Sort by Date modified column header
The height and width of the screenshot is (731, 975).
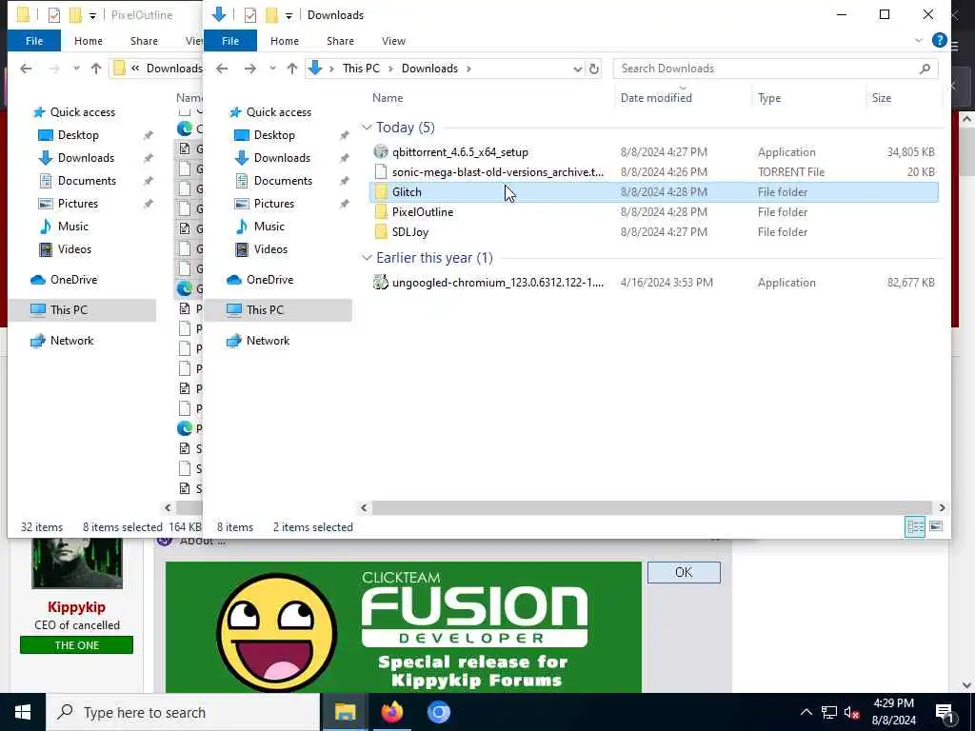pos(656,98)
